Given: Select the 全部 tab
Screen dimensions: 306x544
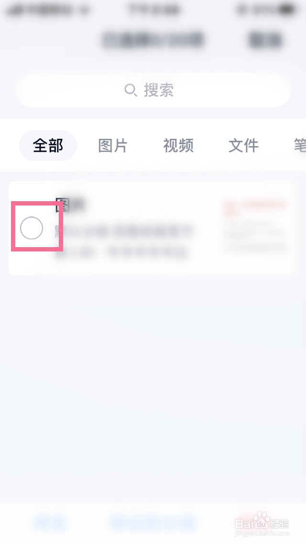Looking at the screenshot, I should tap(48, 146).
